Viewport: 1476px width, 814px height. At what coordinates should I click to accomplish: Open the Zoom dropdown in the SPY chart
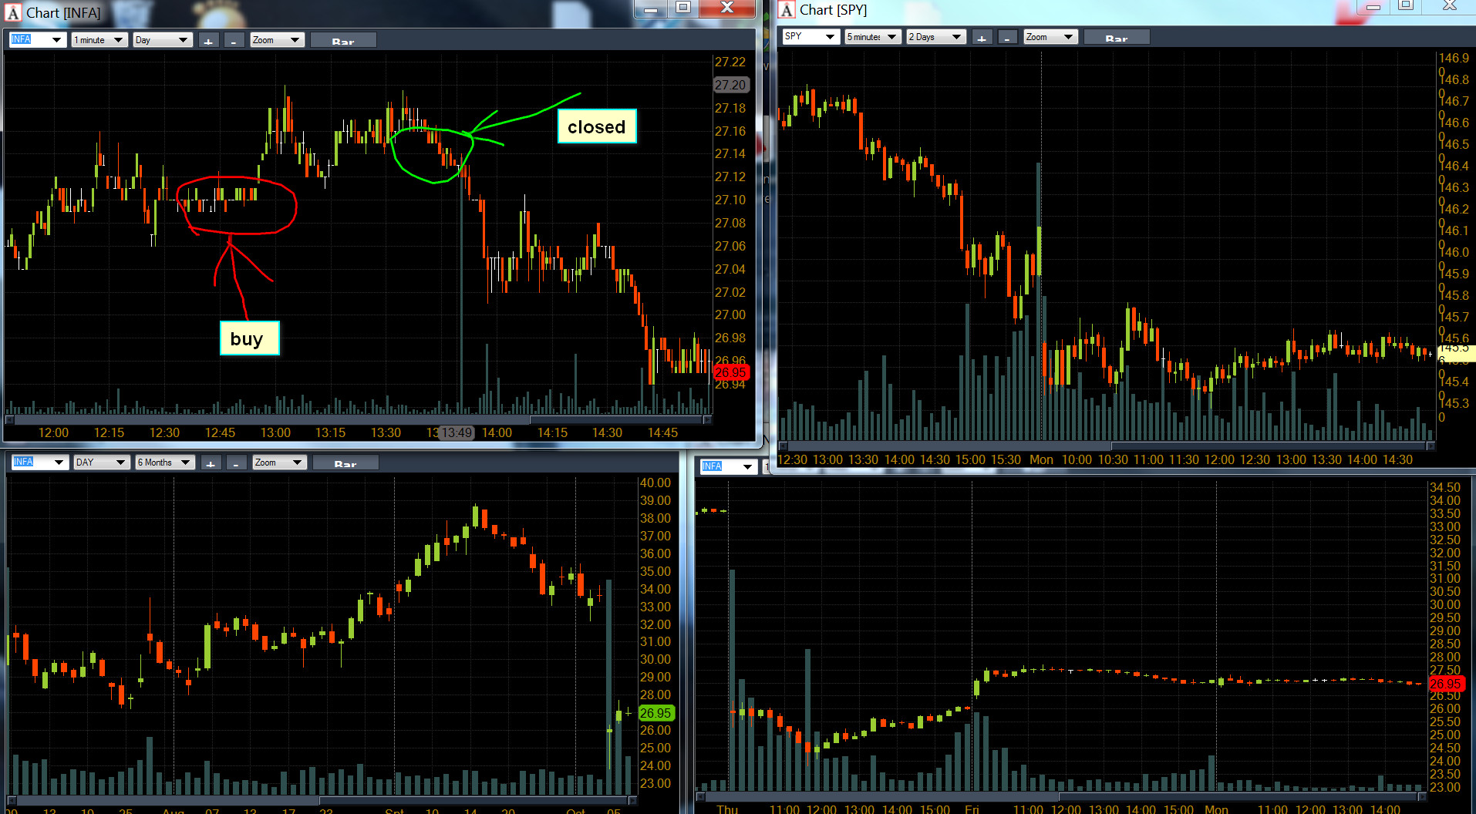tap(1050, 37)
